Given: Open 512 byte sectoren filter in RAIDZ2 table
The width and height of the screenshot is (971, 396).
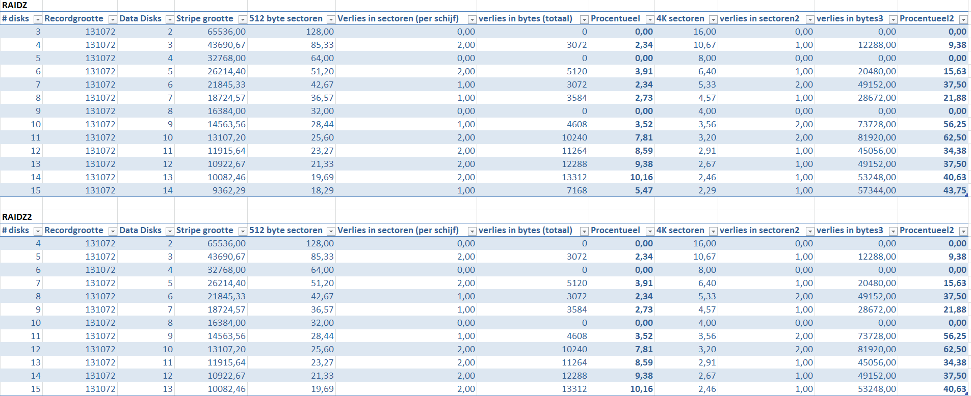Looking at the screenshot, I should pos(331,231).
